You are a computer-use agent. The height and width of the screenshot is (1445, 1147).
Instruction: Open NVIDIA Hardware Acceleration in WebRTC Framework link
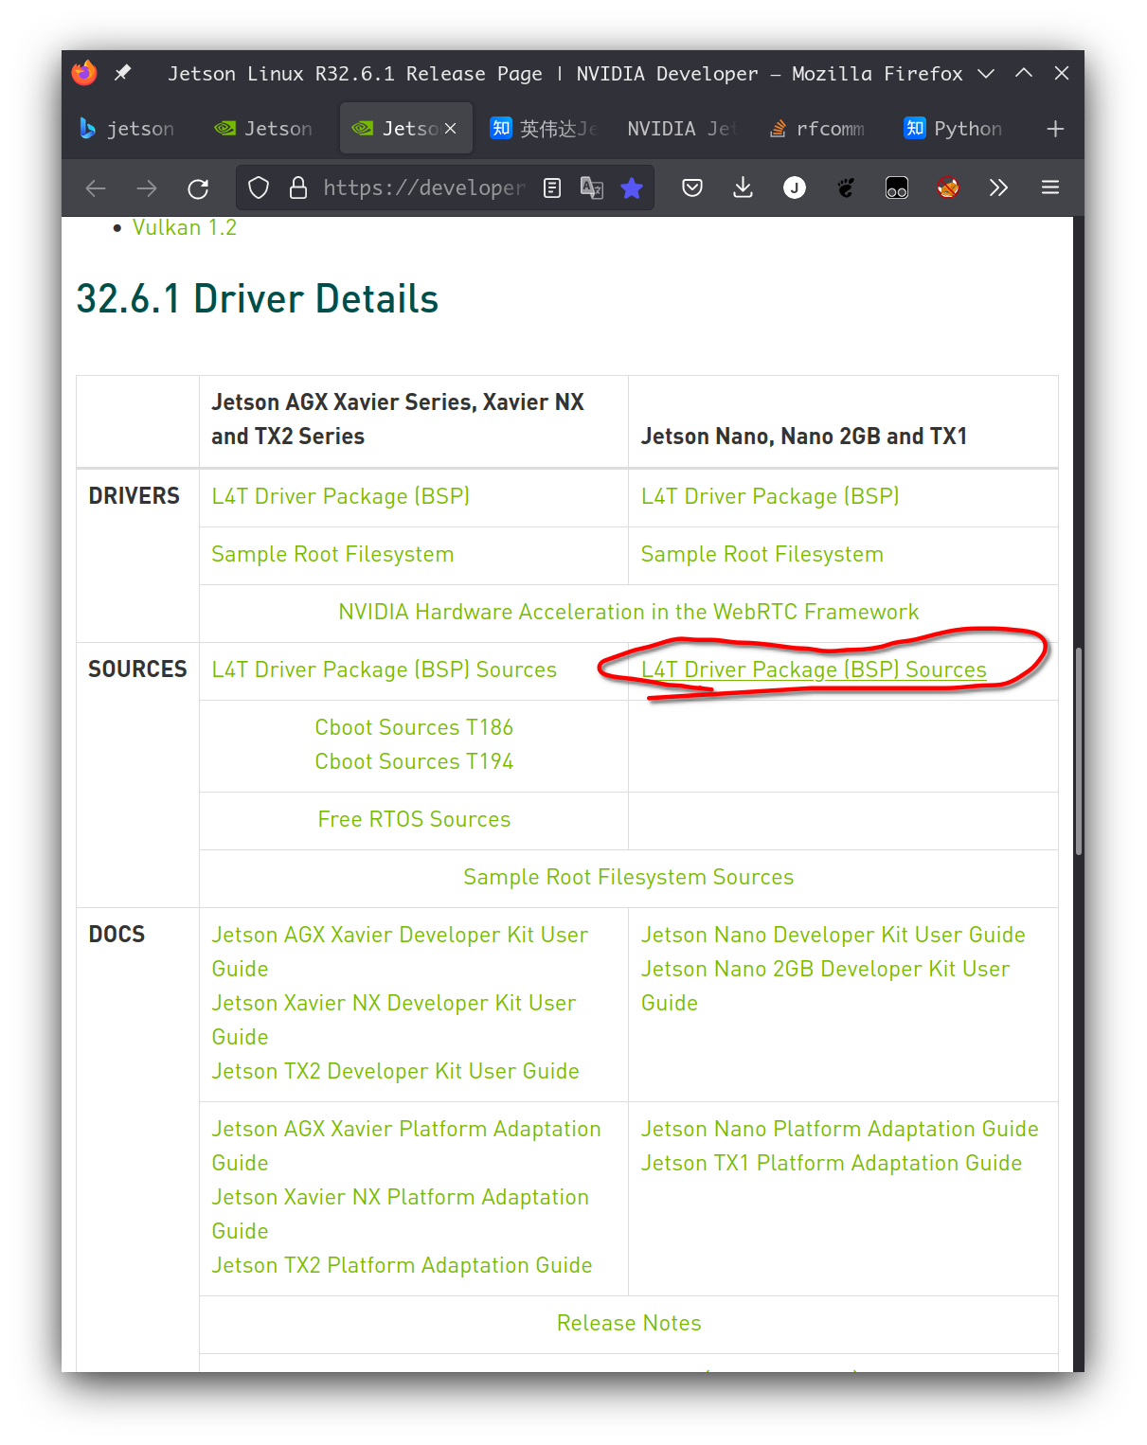pyautogui.click(x=629, y=613)
